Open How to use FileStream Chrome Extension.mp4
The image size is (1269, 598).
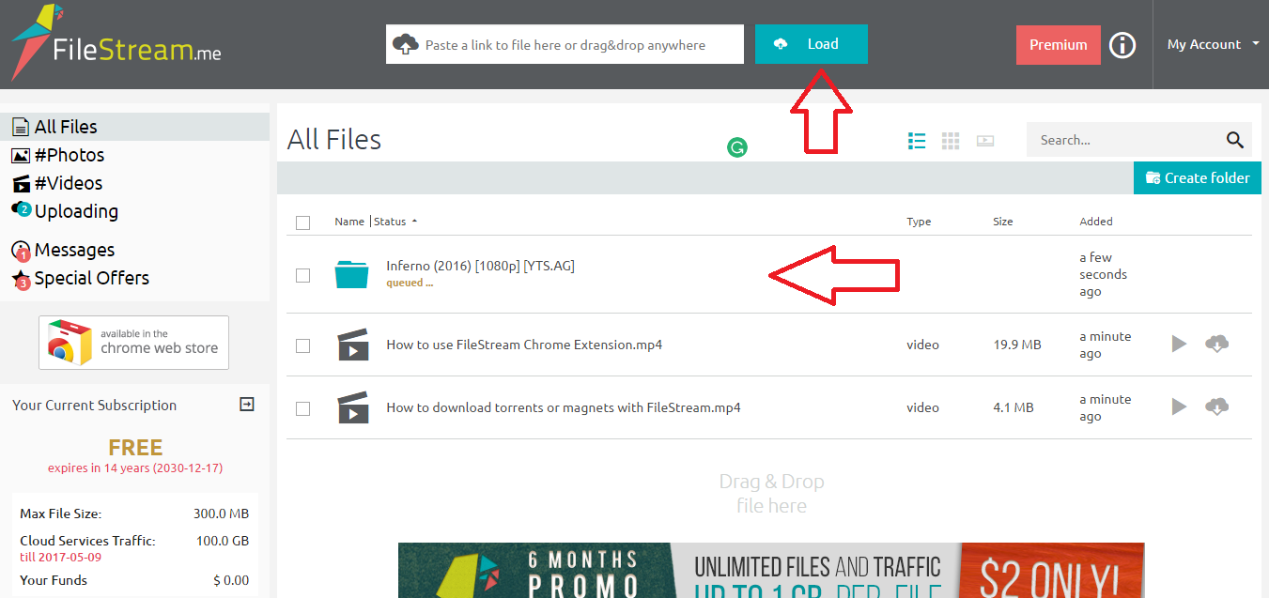point(524,345)
